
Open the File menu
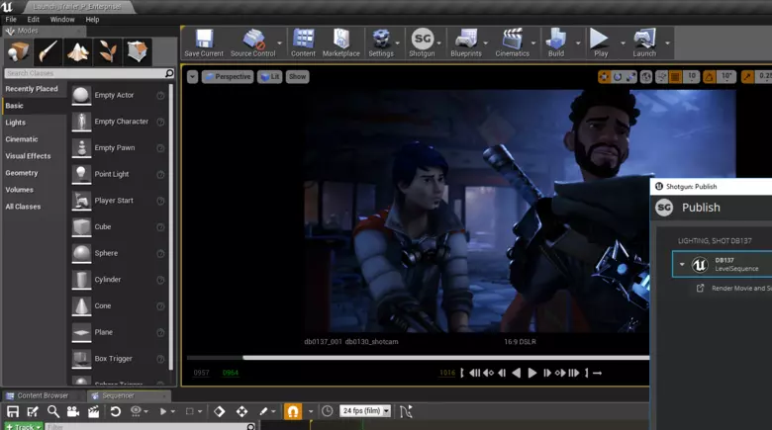coord(11,19)
